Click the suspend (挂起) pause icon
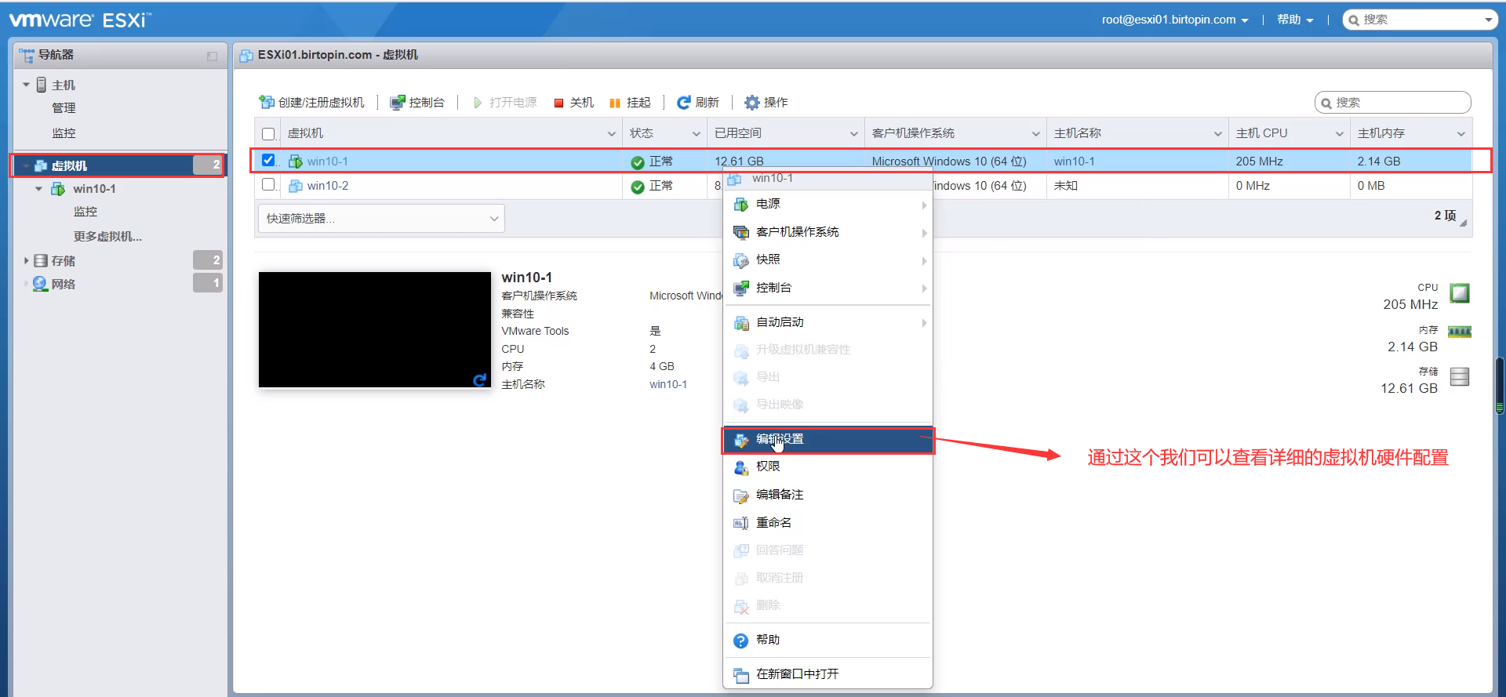Screen dimensions: 1506x697 [615, 103]
